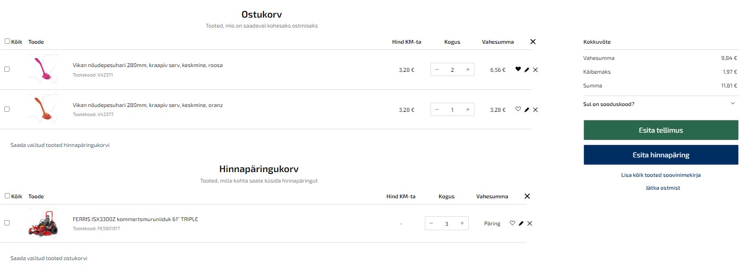The image size is (754, 272).
Task: Remove FERRIS mower from quote cart
Action: pyautogui.click(x=530, y=223)
